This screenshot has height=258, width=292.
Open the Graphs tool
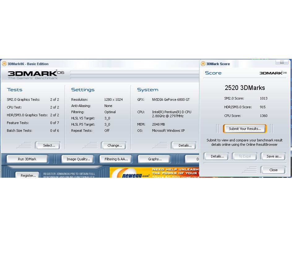[x=154, y=159]
